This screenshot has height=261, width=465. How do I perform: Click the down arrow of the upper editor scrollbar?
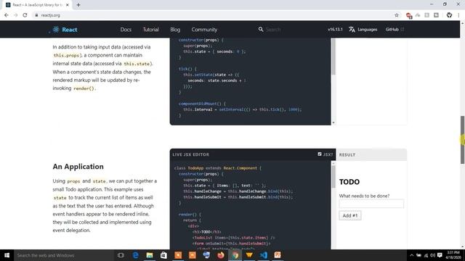pos(333,123)
